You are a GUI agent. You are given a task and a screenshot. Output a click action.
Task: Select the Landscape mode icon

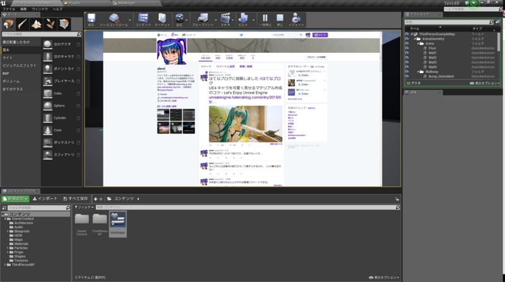coord(36,24)
